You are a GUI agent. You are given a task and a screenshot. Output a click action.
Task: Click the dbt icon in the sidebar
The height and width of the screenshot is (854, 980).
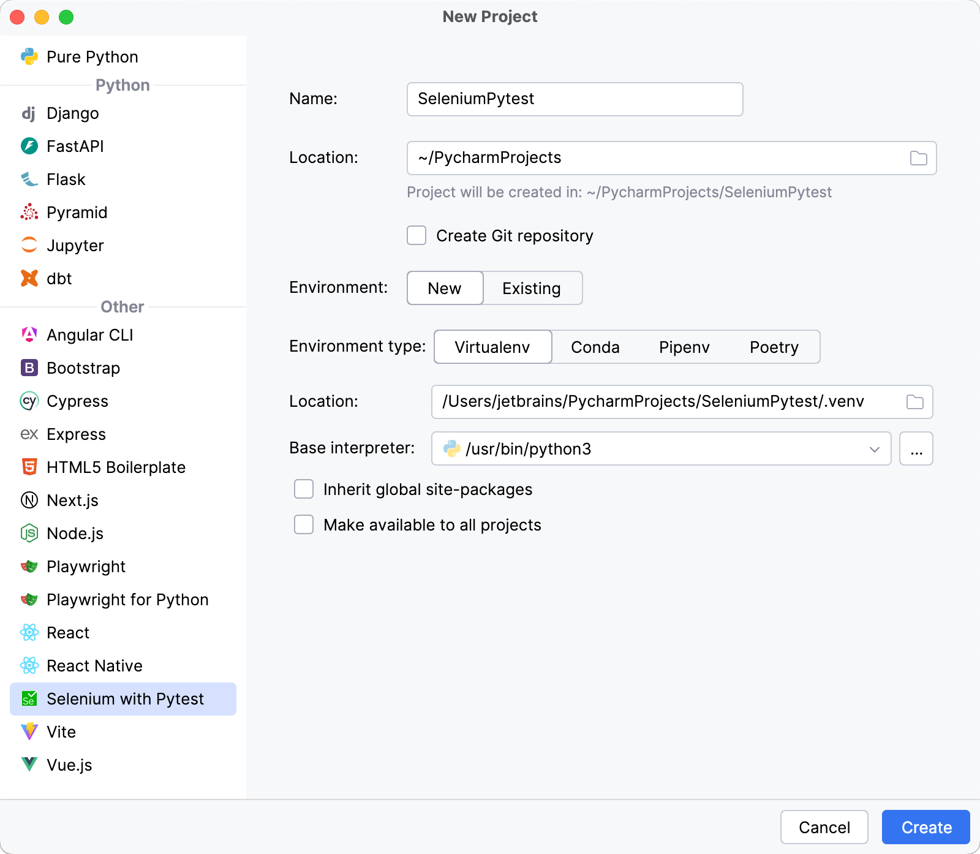tap(29, 278)
